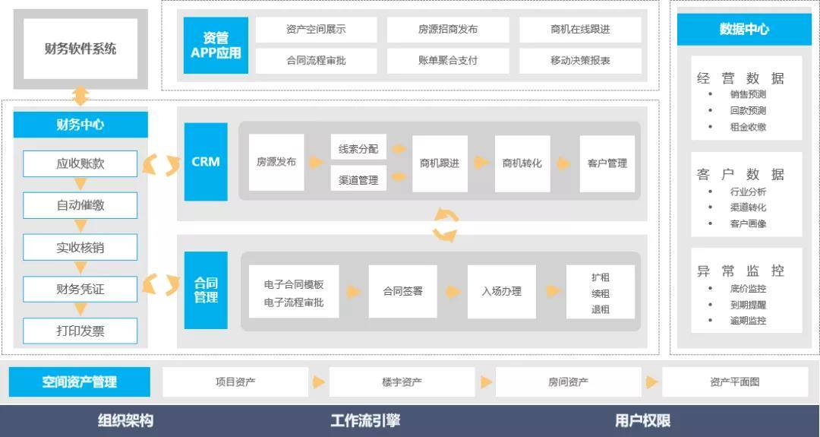Image resolution: width=820 pixels, height=437 pixels.
Task: Click 租金收缴 bullet item
Action: [x=748, y=127]
